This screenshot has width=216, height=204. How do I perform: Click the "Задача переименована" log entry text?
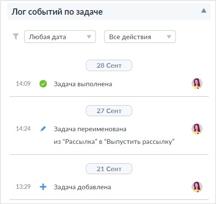coord(90,129)
